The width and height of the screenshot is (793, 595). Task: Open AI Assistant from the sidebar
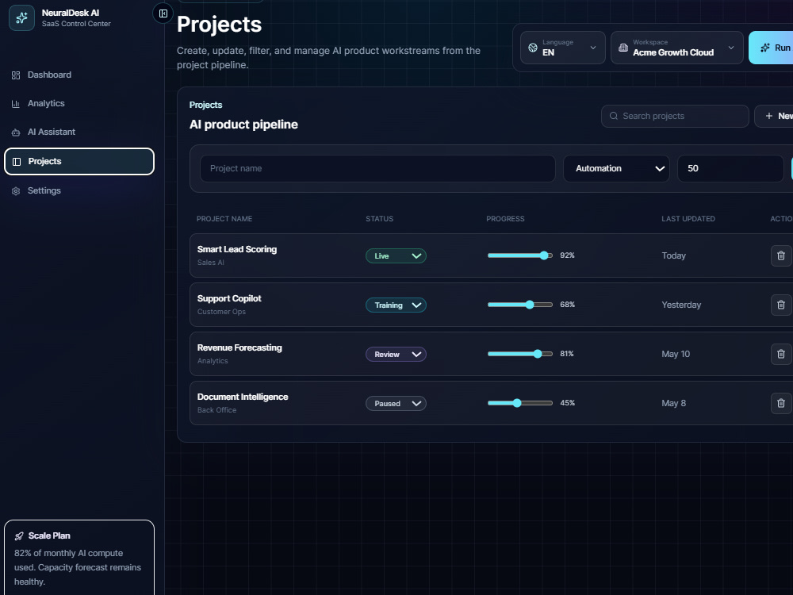[79, 132]
